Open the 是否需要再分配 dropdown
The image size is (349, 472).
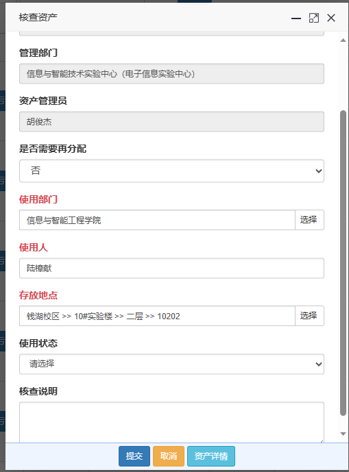point(171,171)
